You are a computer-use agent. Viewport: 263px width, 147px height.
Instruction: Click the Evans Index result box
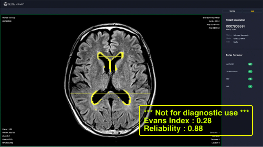[x=196, y=120]
